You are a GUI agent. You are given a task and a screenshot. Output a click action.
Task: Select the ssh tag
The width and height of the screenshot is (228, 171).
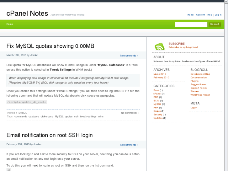point(76,116)
